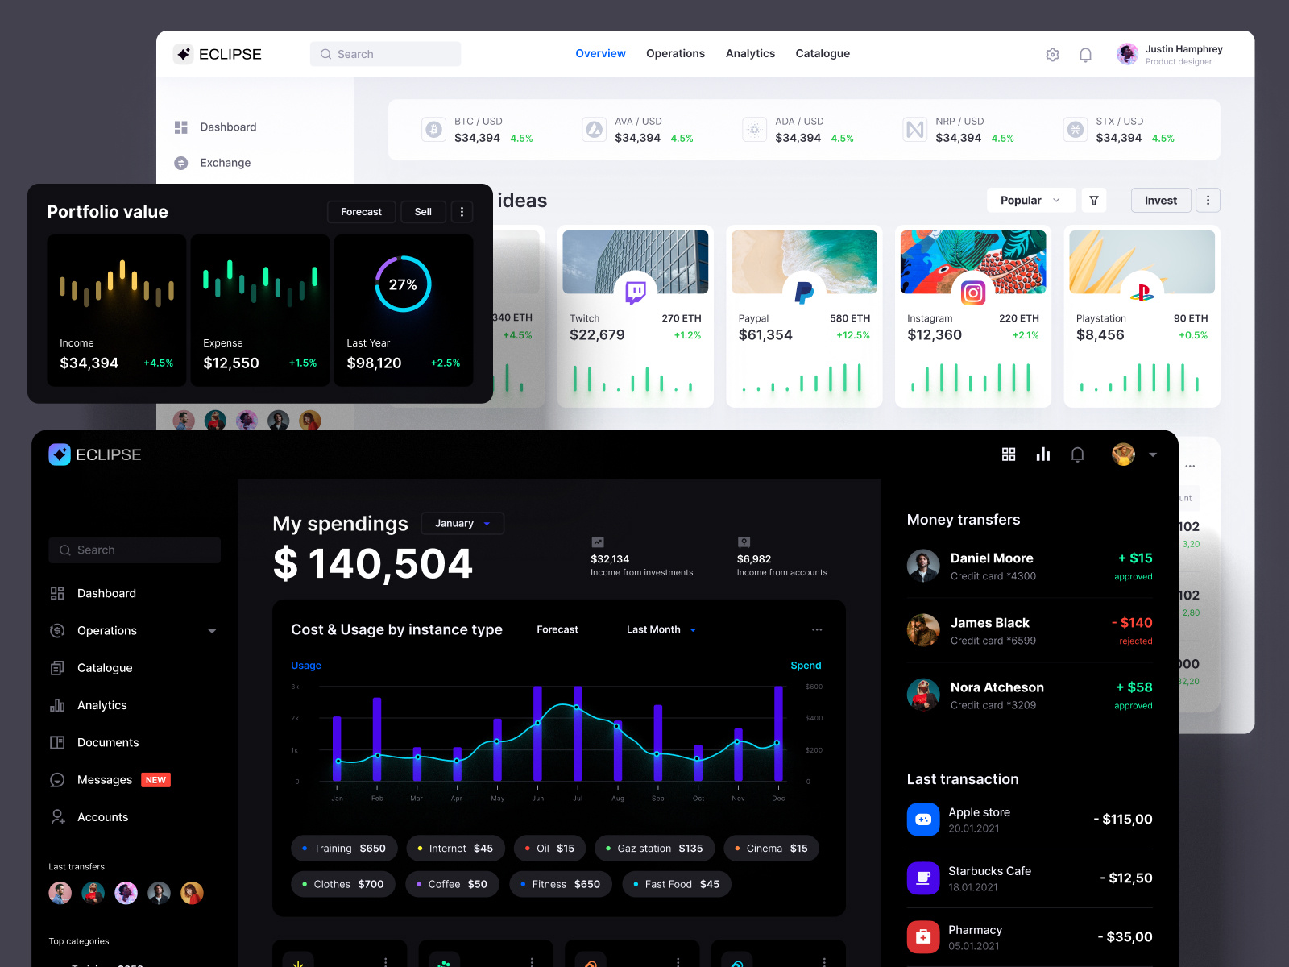
Task: Click the ADA / USD coin icon
Action: pos(755,129)
